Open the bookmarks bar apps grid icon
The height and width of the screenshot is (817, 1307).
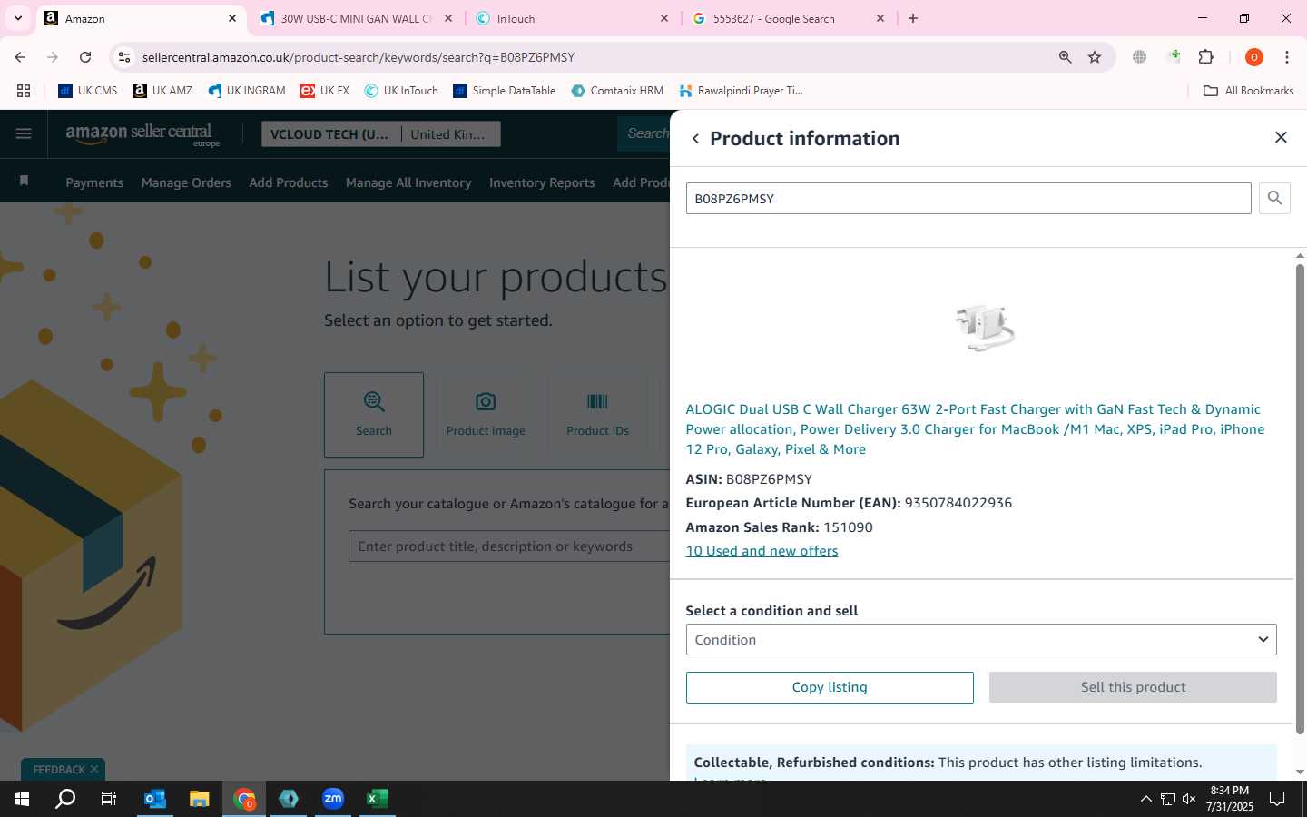point(24,91)
